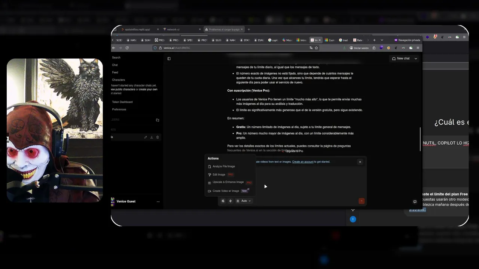
Task: Dismiss the create account banner
Action: [360, 162]
